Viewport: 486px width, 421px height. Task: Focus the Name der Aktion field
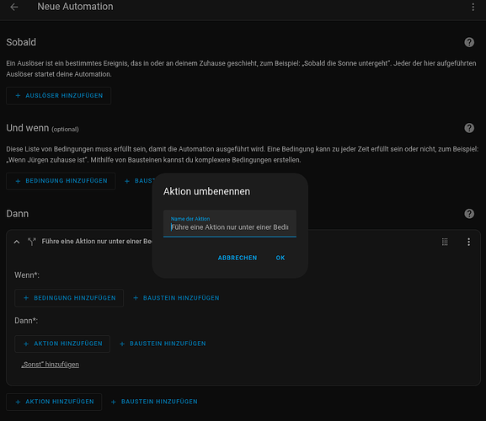coord(230,224)
